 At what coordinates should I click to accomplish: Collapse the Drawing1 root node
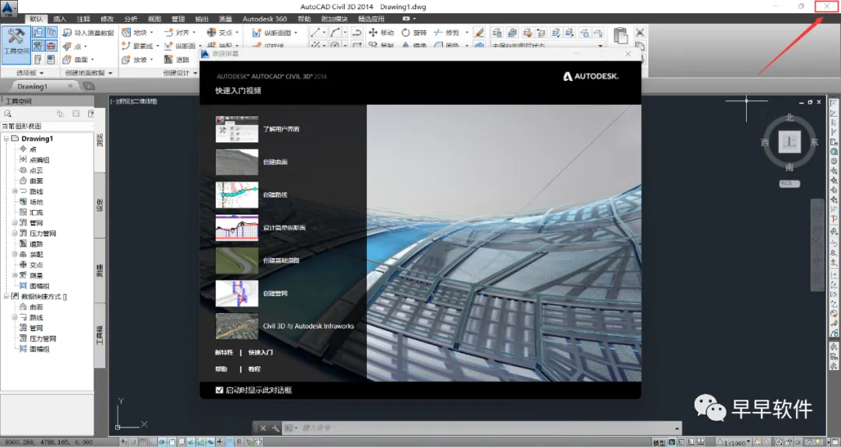pyautogui.click(x=6, y=138)
